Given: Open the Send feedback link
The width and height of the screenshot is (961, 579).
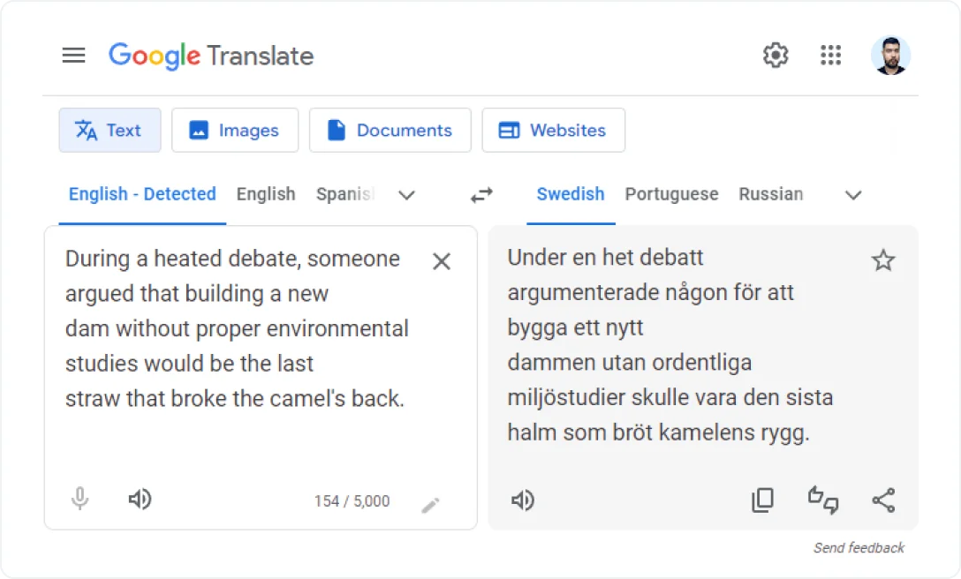Looking at the screenshot, I should pos(858,547).
